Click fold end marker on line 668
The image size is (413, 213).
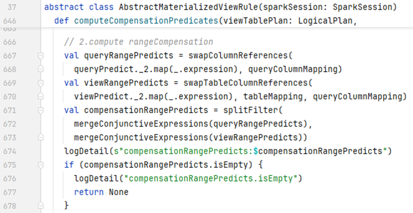[40, 69]
